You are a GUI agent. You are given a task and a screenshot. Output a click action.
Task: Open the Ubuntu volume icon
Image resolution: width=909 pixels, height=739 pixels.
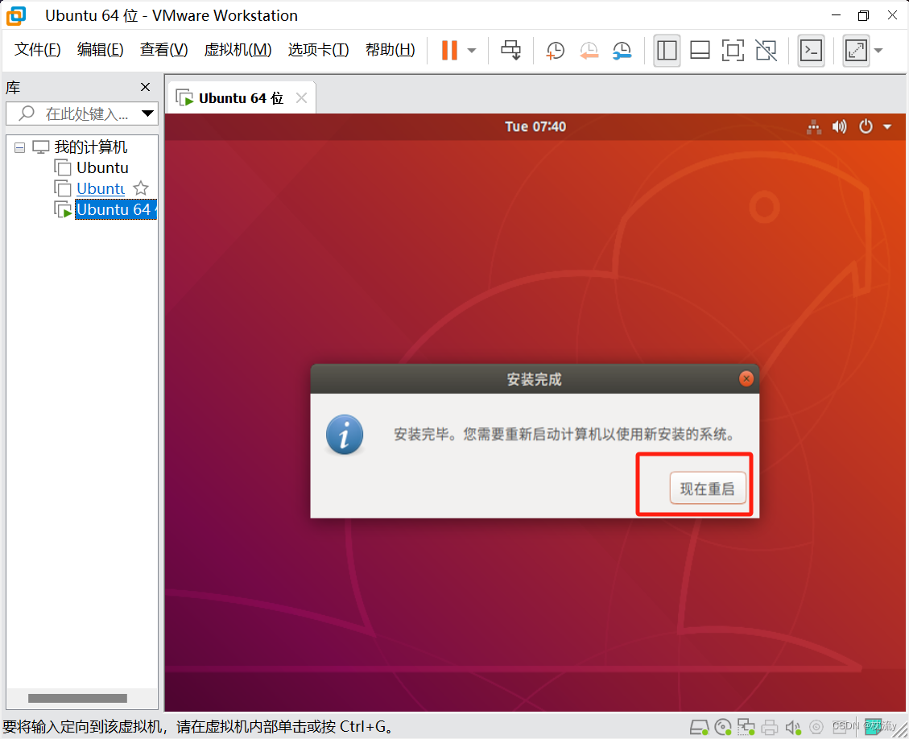(x=839, y=126)
